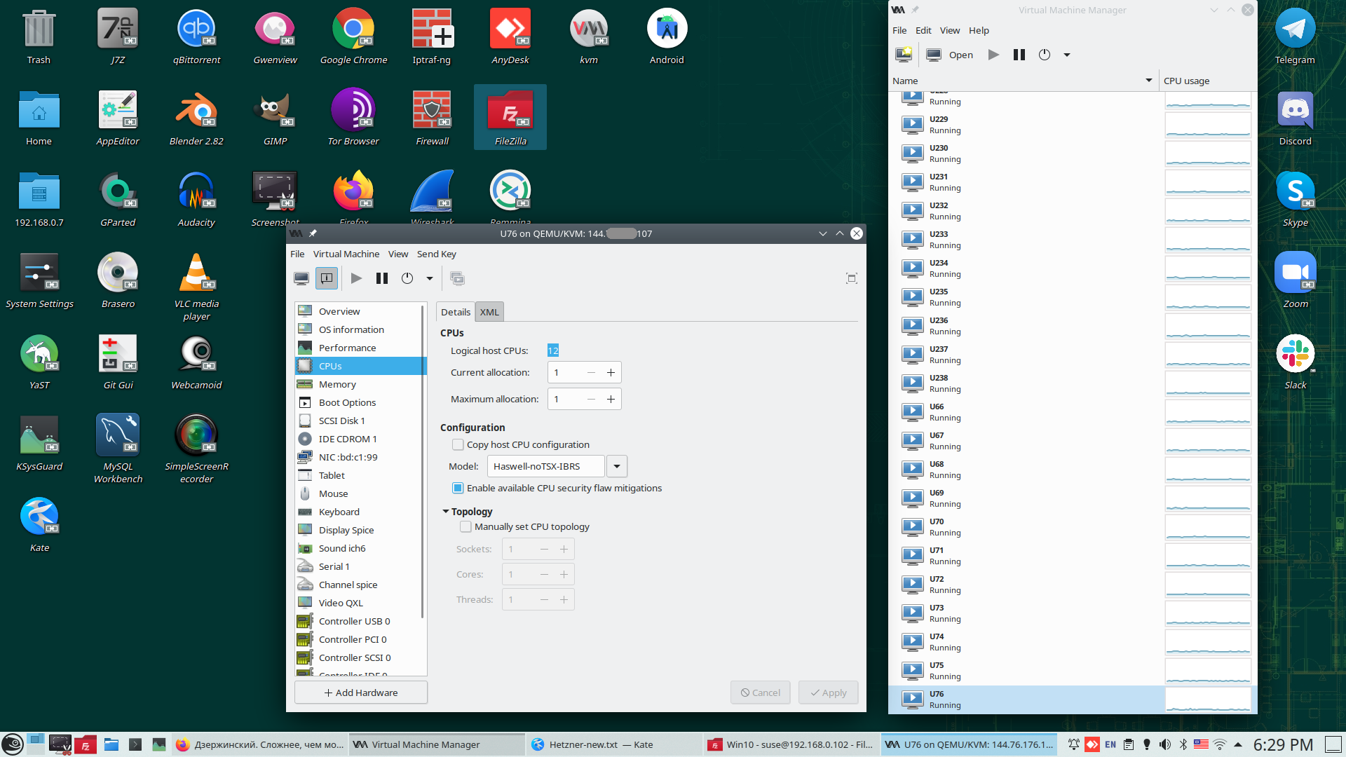The width and height of the screenshot is (1346, 757).
Task: Disable CPU security flaw mitigations checkbox
Action: (x=458, y=488)
